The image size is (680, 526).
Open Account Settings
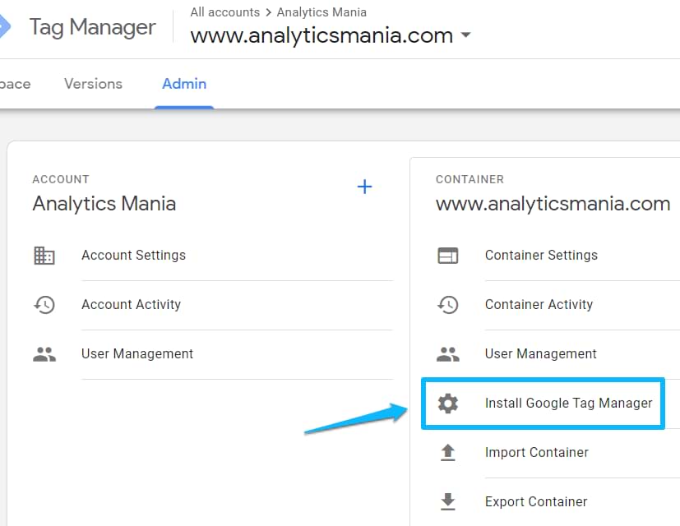pos(133,255)
